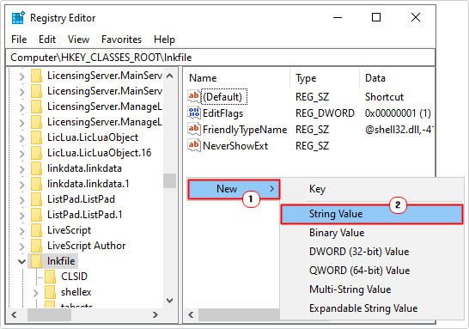Open the Edit menu
This screenshot has height=329, width=469.
pos(47,40)
